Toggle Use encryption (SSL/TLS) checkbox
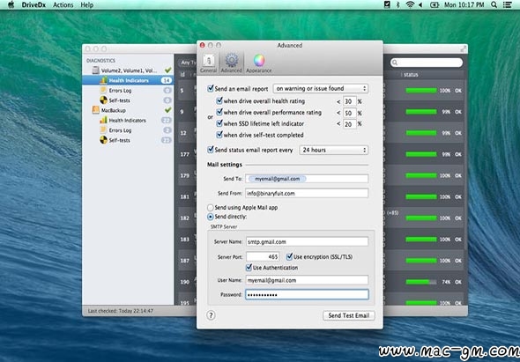The height and width of the screenshot is (362, 520). coord(289,256)
